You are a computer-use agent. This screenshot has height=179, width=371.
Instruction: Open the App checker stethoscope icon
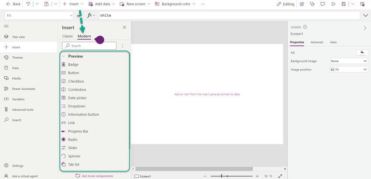pyautogui.click(x=313, y=4)
